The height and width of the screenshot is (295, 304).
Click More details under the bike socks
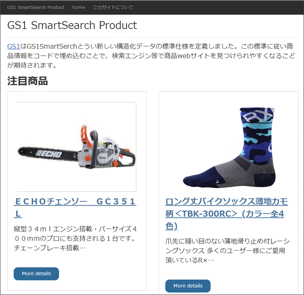(188, 286)
